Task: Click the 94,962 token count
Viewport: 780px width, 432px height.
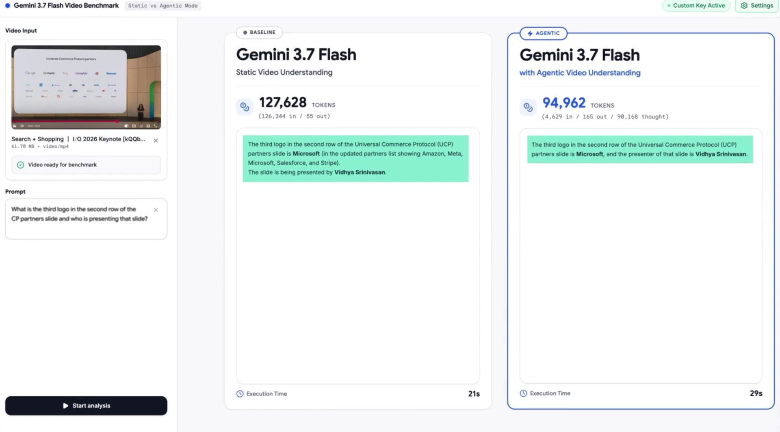Action: click(564, 103)
